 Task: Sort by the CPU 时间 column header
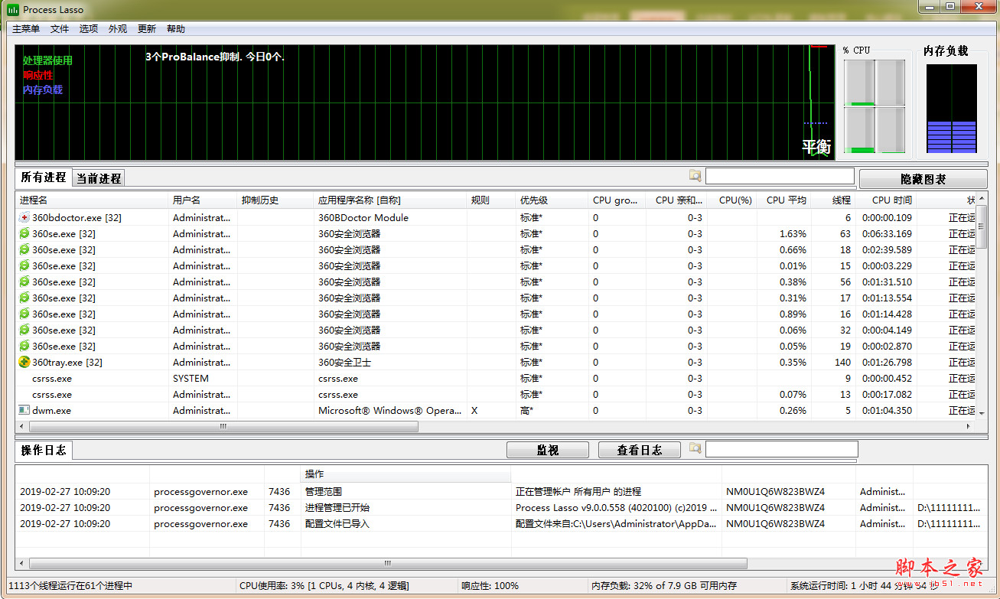[x=886, y=200]
